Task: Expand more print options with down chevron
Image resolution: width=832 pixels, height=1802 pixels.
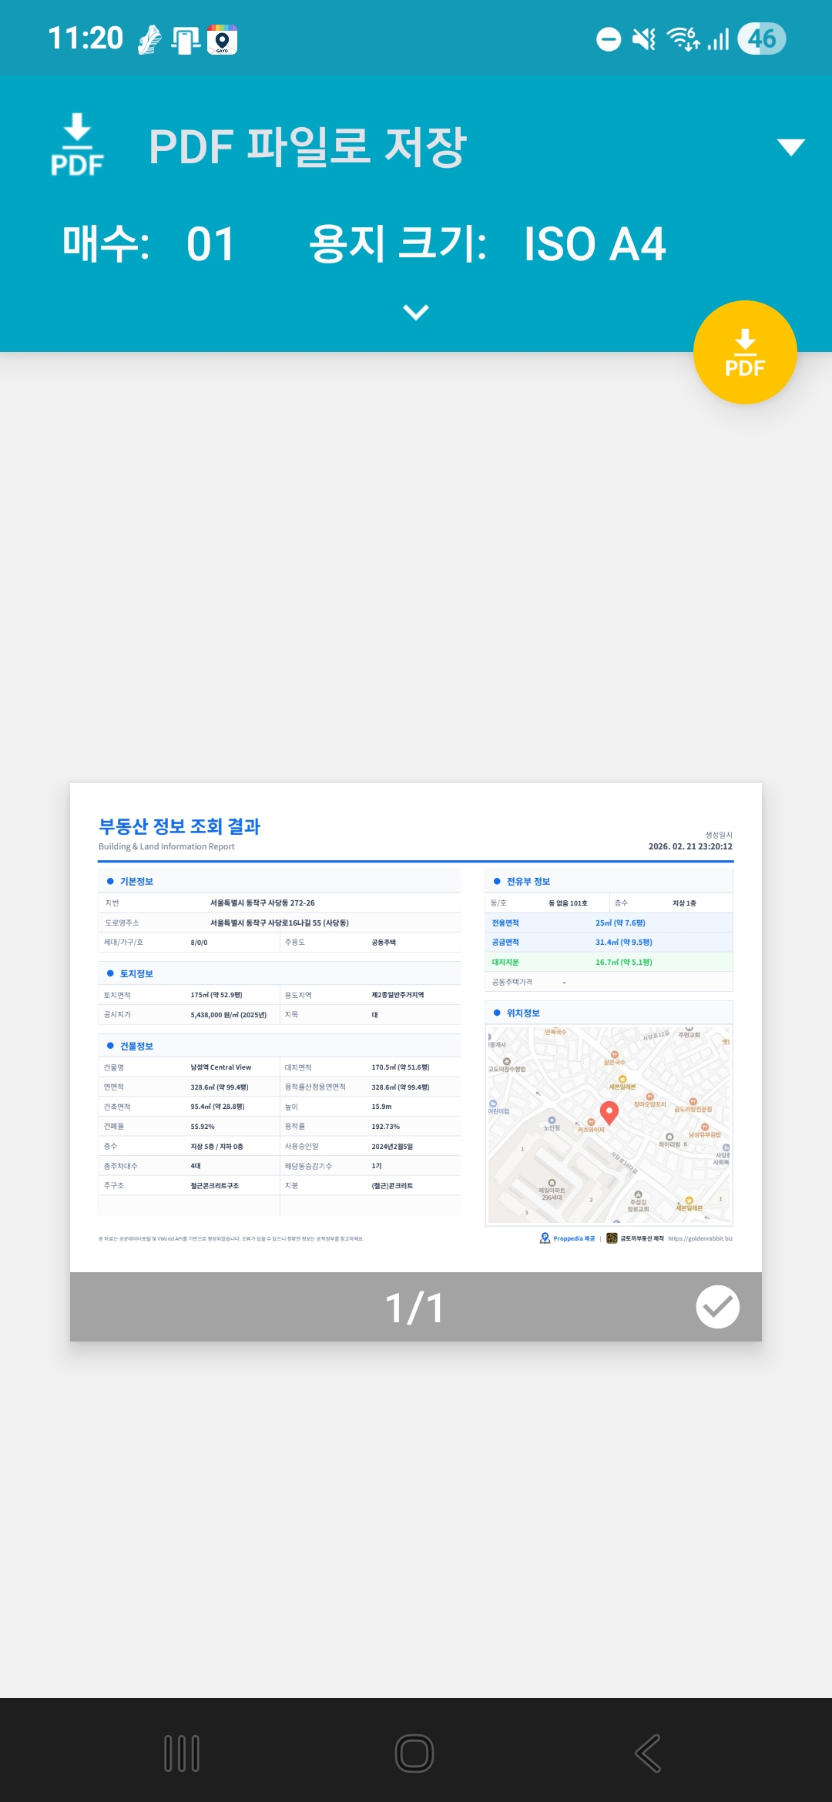Action: coord(416,312)
